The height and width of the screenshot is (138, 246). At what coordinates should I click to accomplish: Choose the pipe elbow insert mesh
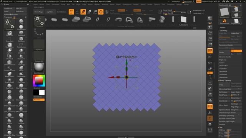coord(118,20)
